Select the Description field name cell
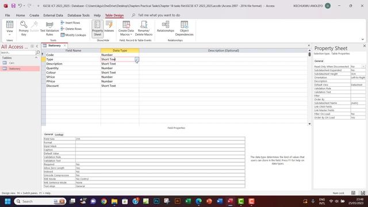The height and width of the screenshot is (207, 368). (x=73, y=64)
